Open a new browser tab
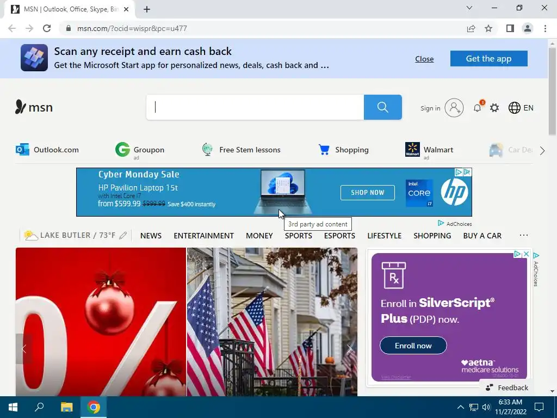The width and height of the screenshot is (557, 418). point(147,9)
